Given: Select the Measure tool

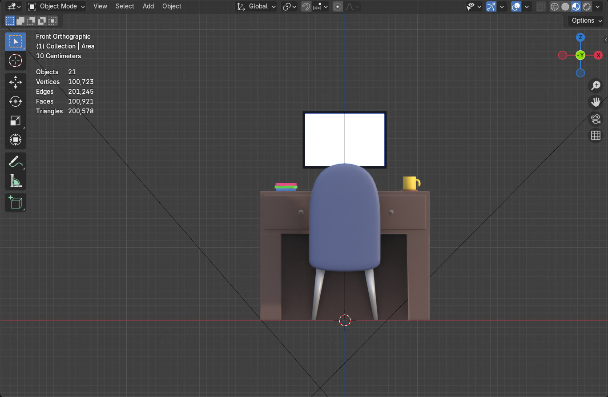Looking at the screenshot, I should pyautogui.click(x=16, y=180).
